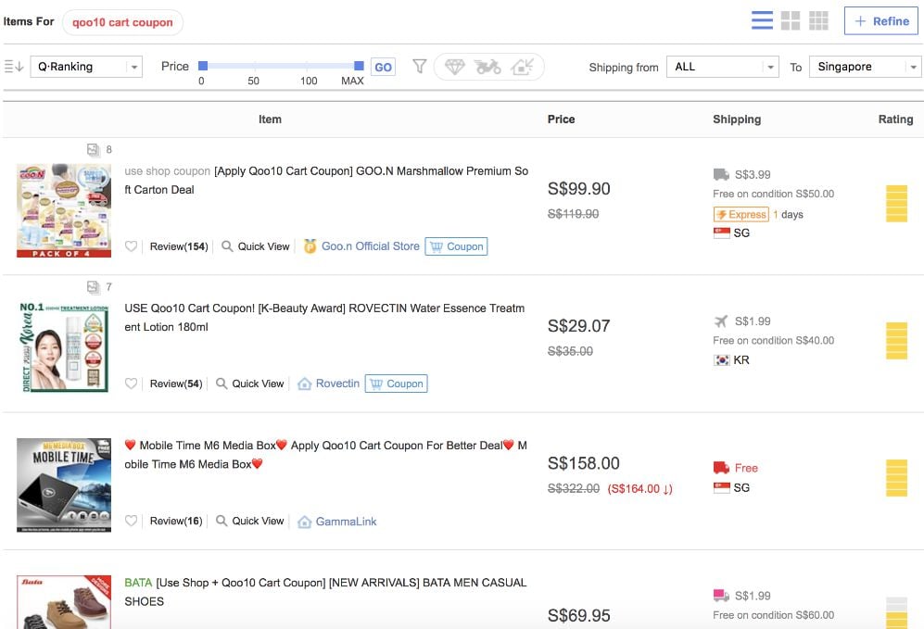This screenshot has height=629, width=924.
Task: Add GOO.N item to wishlist heart
Action: coord(131,246)
